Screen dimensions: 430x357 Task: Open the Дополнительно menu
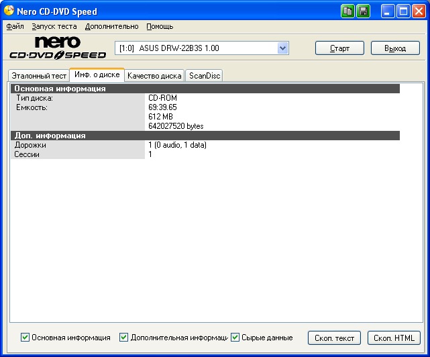111,27
